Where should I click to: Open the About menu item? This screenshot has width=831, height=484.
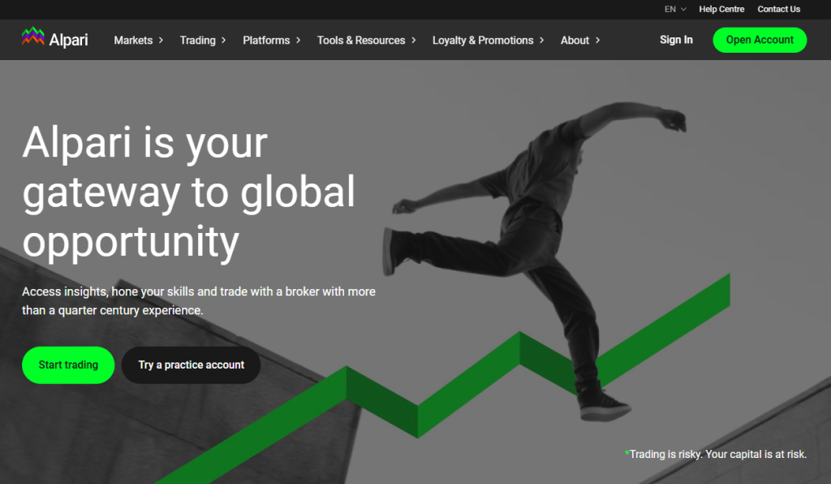tap(575, 40)
